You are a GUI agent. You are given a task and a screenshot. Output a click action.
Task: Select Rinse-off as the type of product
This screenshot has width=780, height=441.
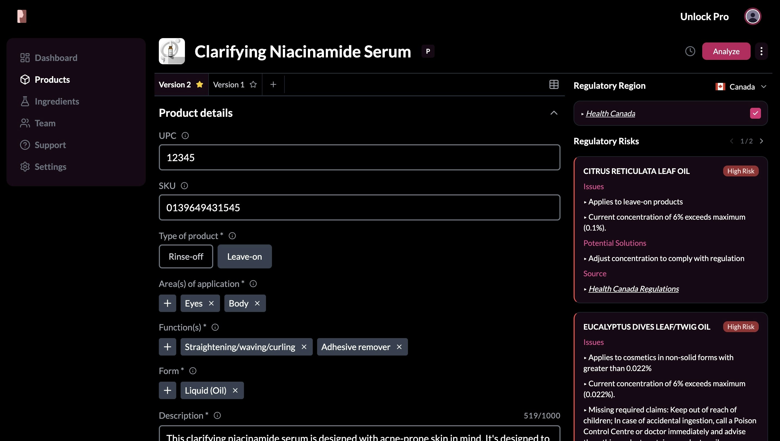coord(185,256)
